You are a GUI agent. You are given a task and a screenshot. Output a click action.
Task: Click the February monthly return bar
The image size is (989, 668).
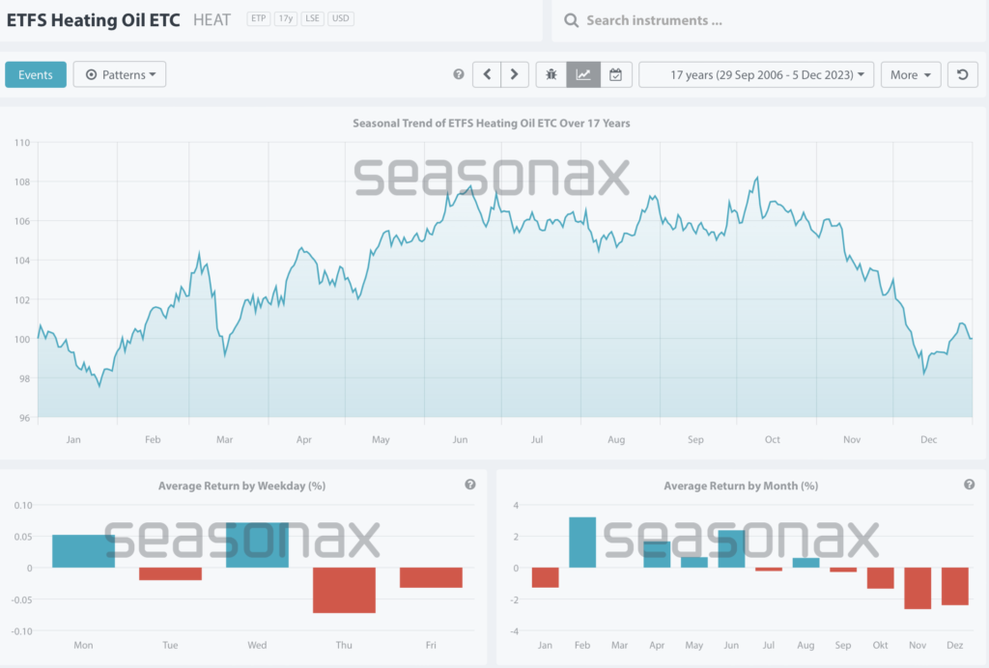pyautogui.click(x=582, y=543)
